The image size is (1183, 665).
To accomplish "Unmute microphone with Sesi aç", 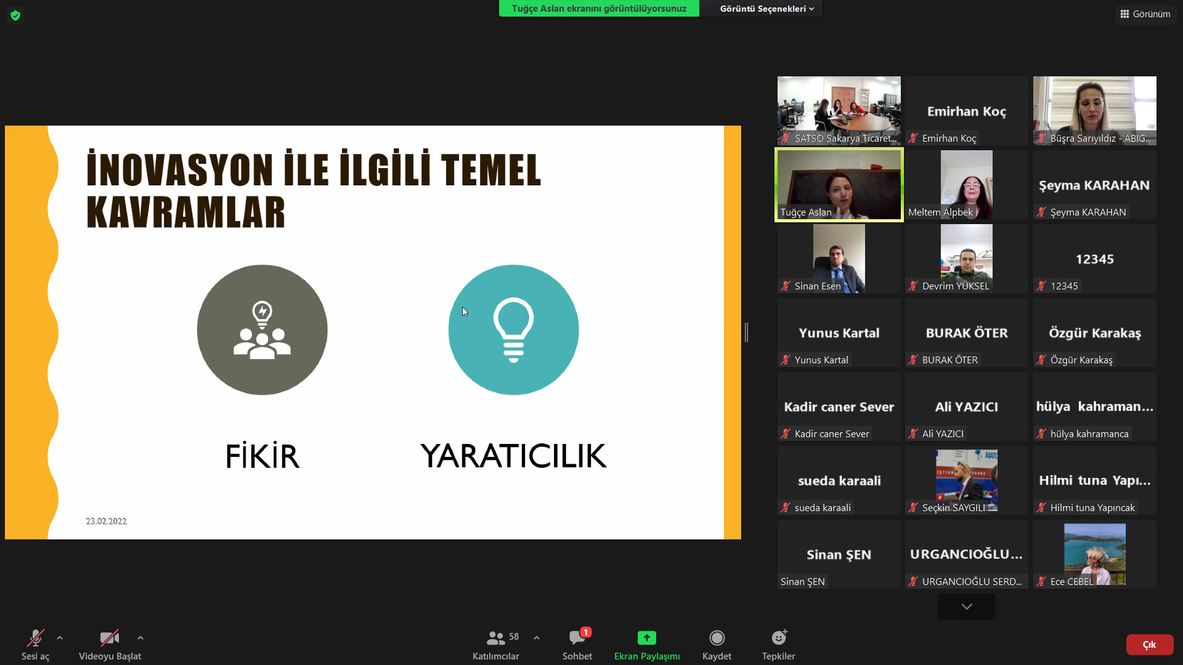I will [35, 638].
